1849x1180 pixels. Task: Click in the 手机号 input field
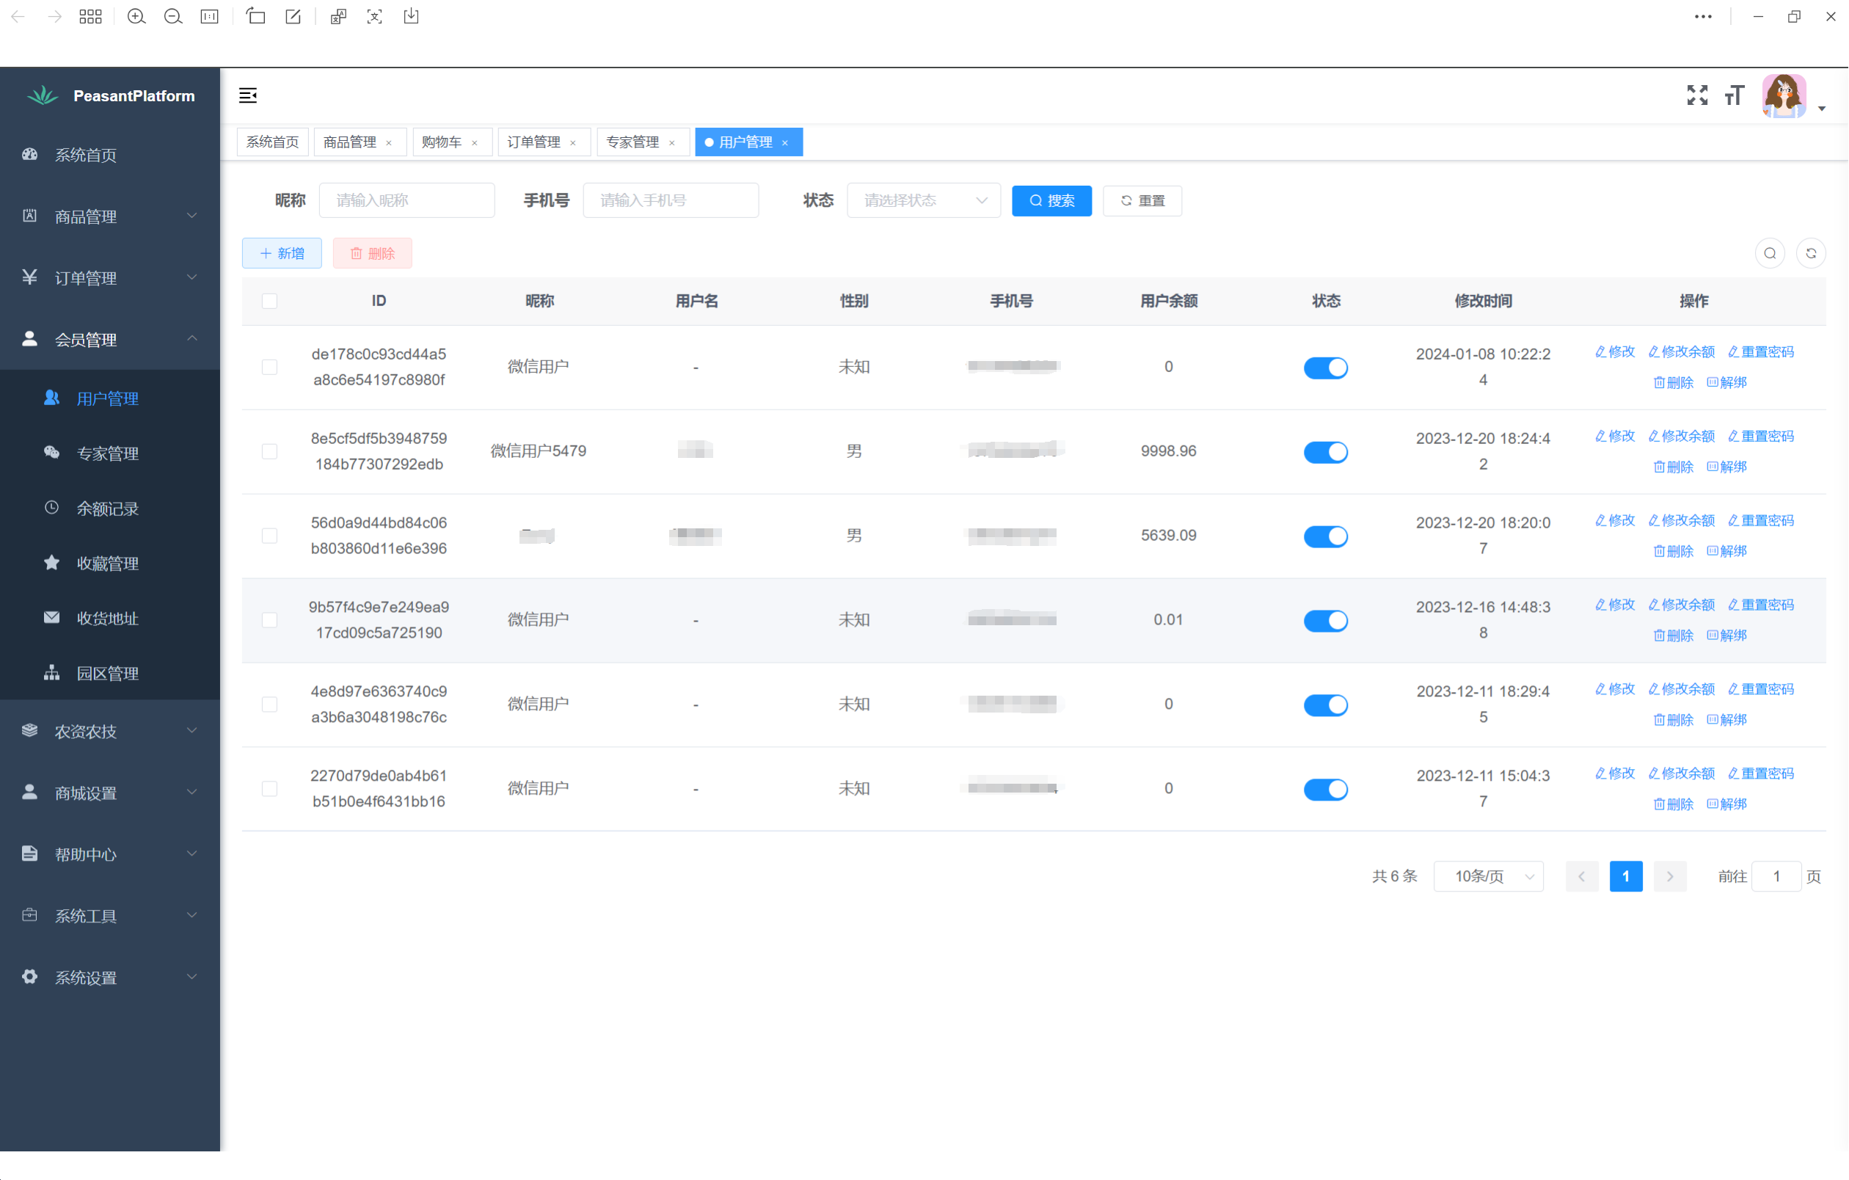[671, 200]
